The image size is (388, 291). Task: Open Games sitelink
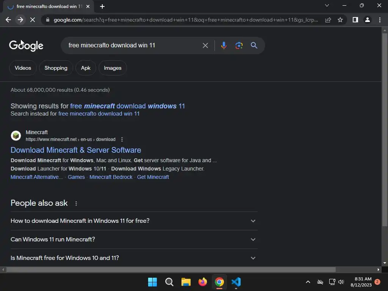pyautogui.click(x=76, y=177)
